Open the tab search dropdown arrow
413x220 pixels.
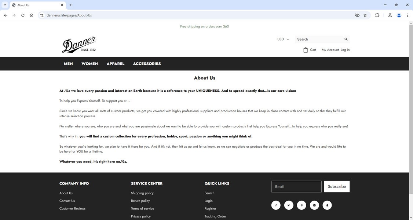5,5
